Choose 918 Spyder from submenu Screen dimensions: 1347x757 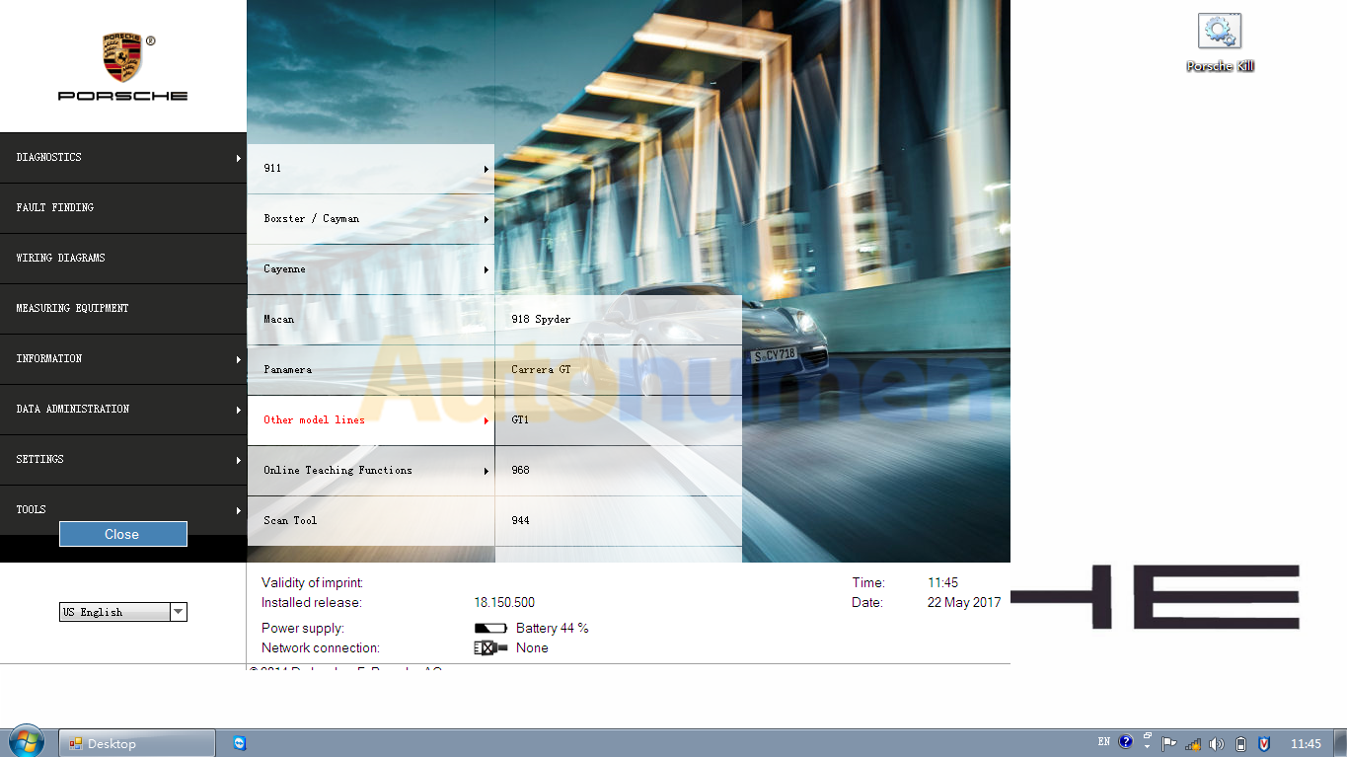point(619,320)
